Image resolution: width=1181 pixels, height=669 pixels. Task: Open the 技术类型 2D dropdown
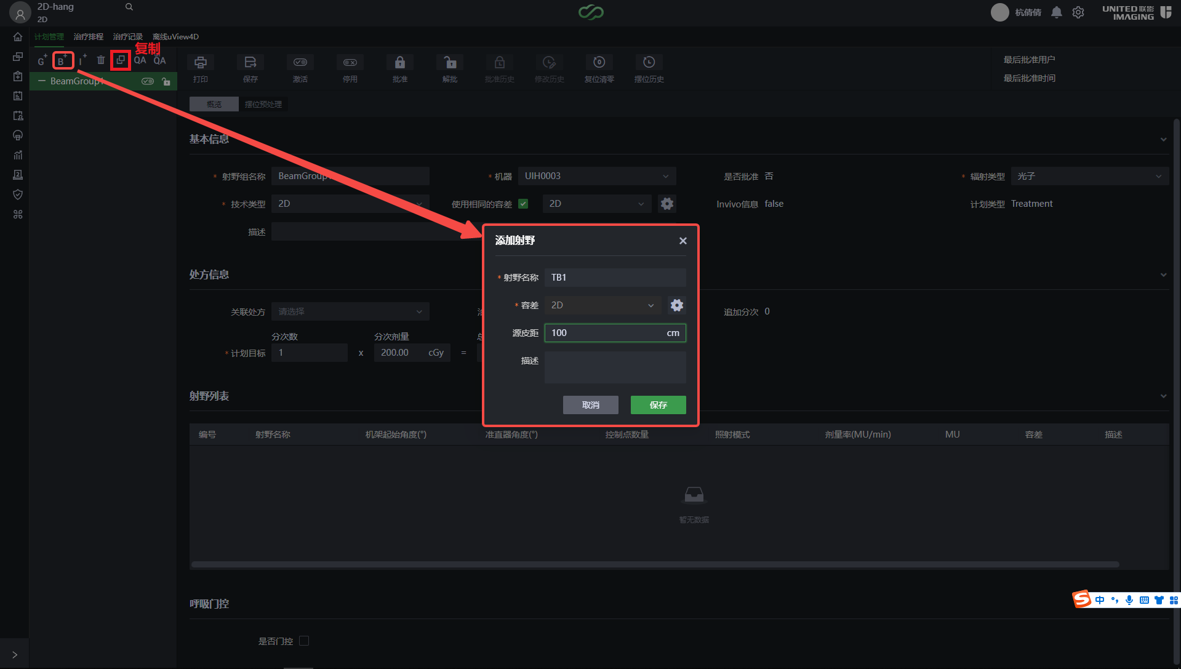350,204
